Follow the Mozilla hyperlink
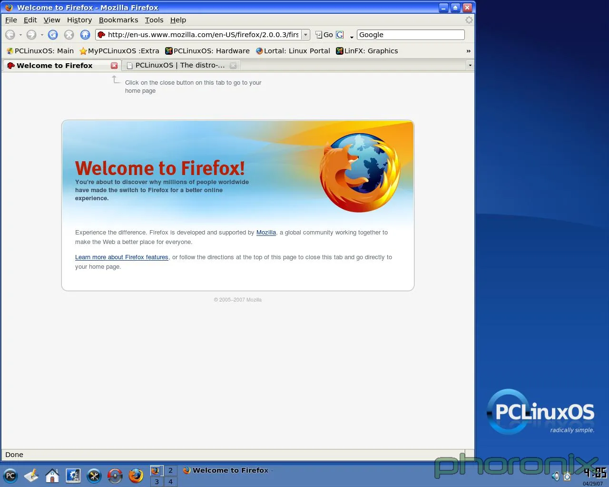 coord(266,233)
